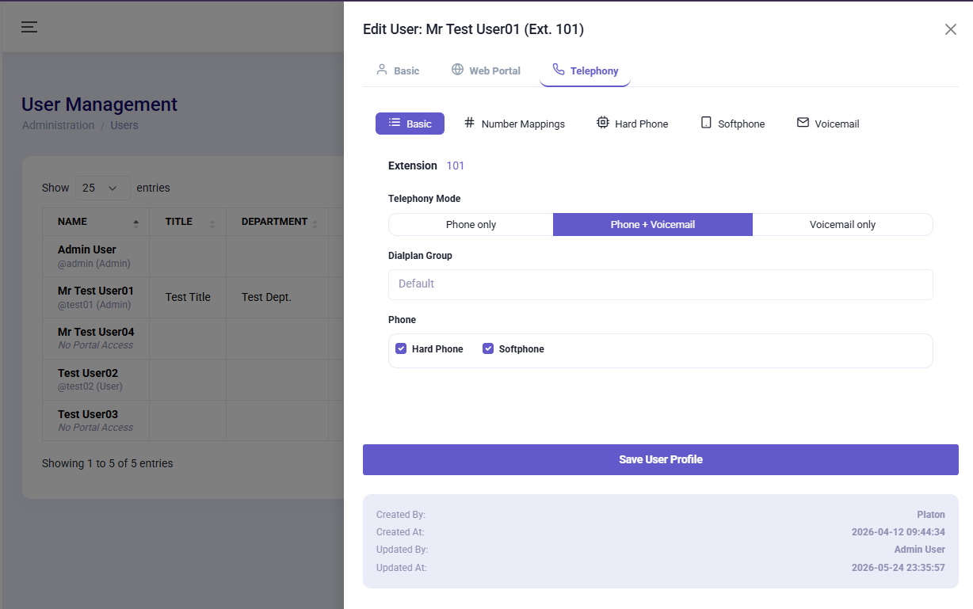Screen dimensions: 973x609
Task: Sort by the TITLE column arrows
Action: pyautogui.click(x=212, y=223)
